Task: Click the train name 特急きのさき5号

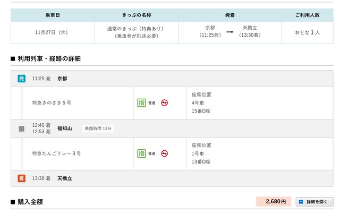Action: (52, 102)
